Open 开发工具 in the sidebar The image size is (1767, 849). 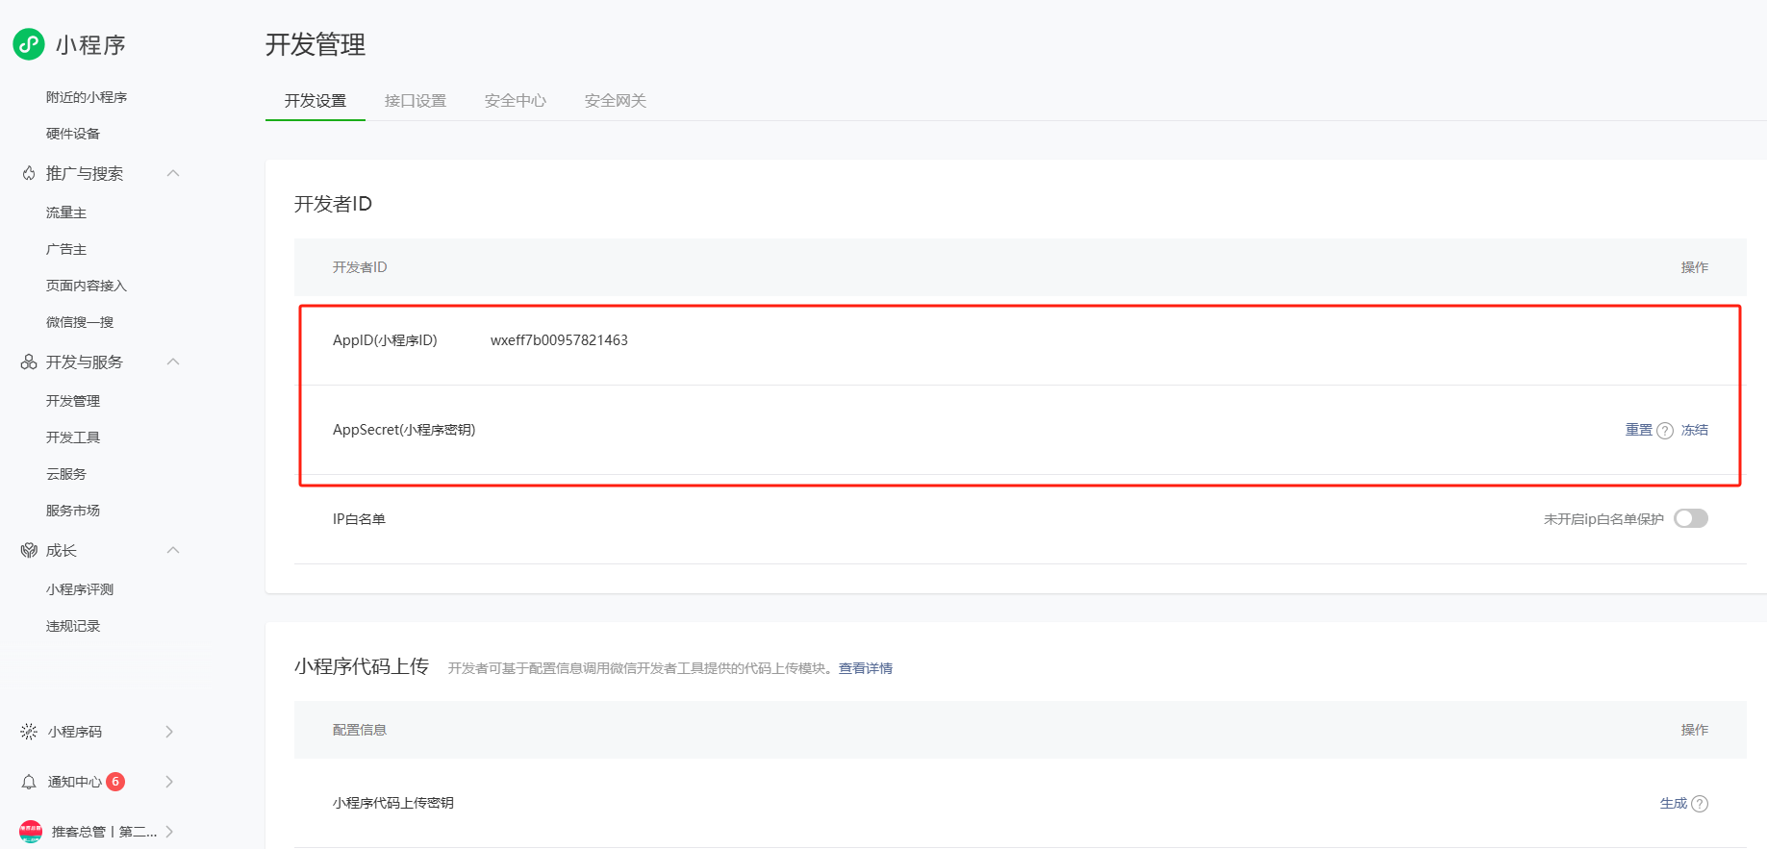point(73,437)
